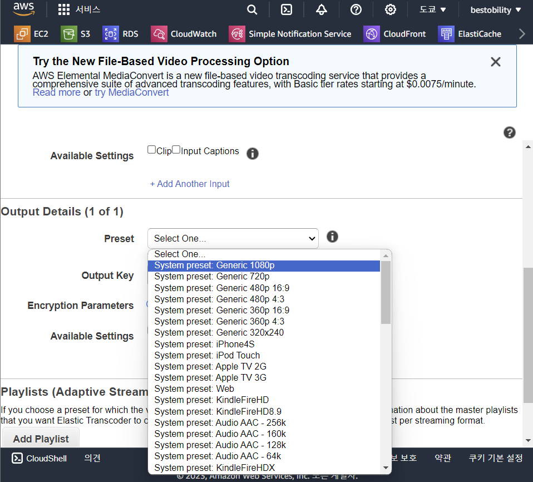Launch CloudShell from top bar terminal icon
533x482 pixels.
coord(287,9)
